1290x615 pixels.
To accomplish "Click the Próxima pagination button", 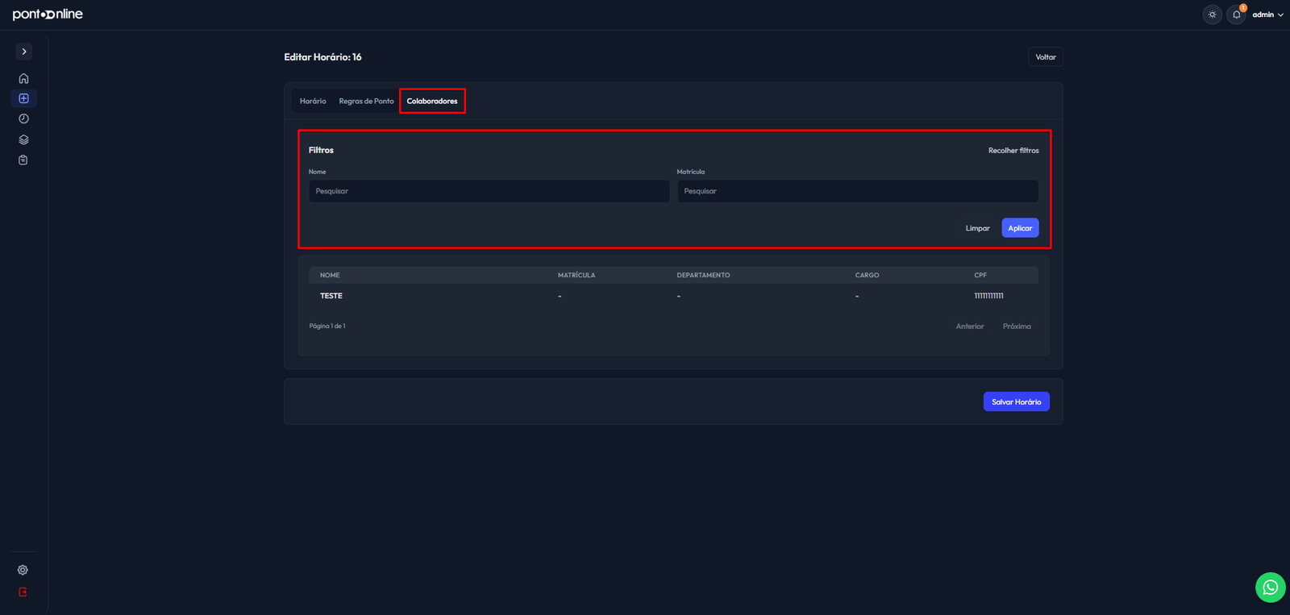I will pyautogui.click(x=1017, y=326).
